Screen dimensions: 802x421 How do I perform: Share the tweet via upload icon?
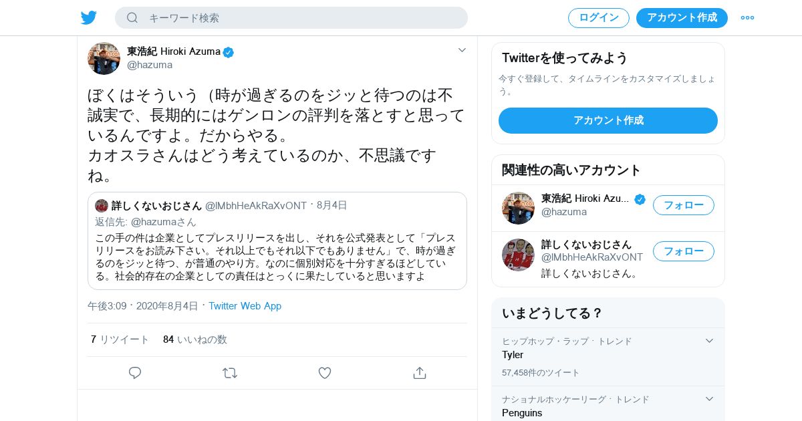(x=420, y=373)
